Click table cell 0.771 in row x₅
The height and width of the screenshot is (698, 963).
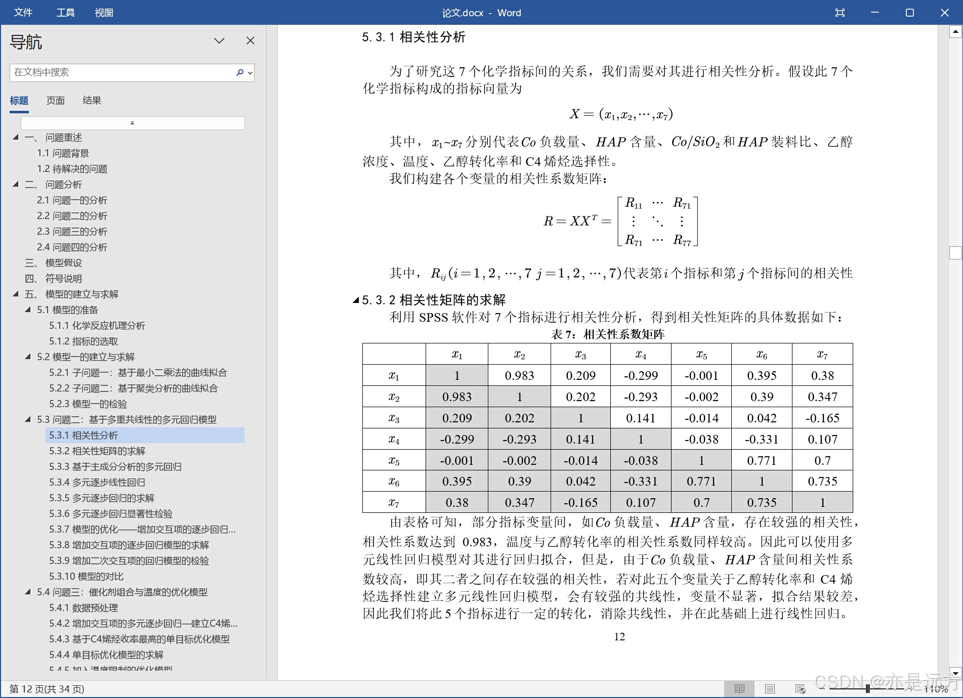click(762, 460)
